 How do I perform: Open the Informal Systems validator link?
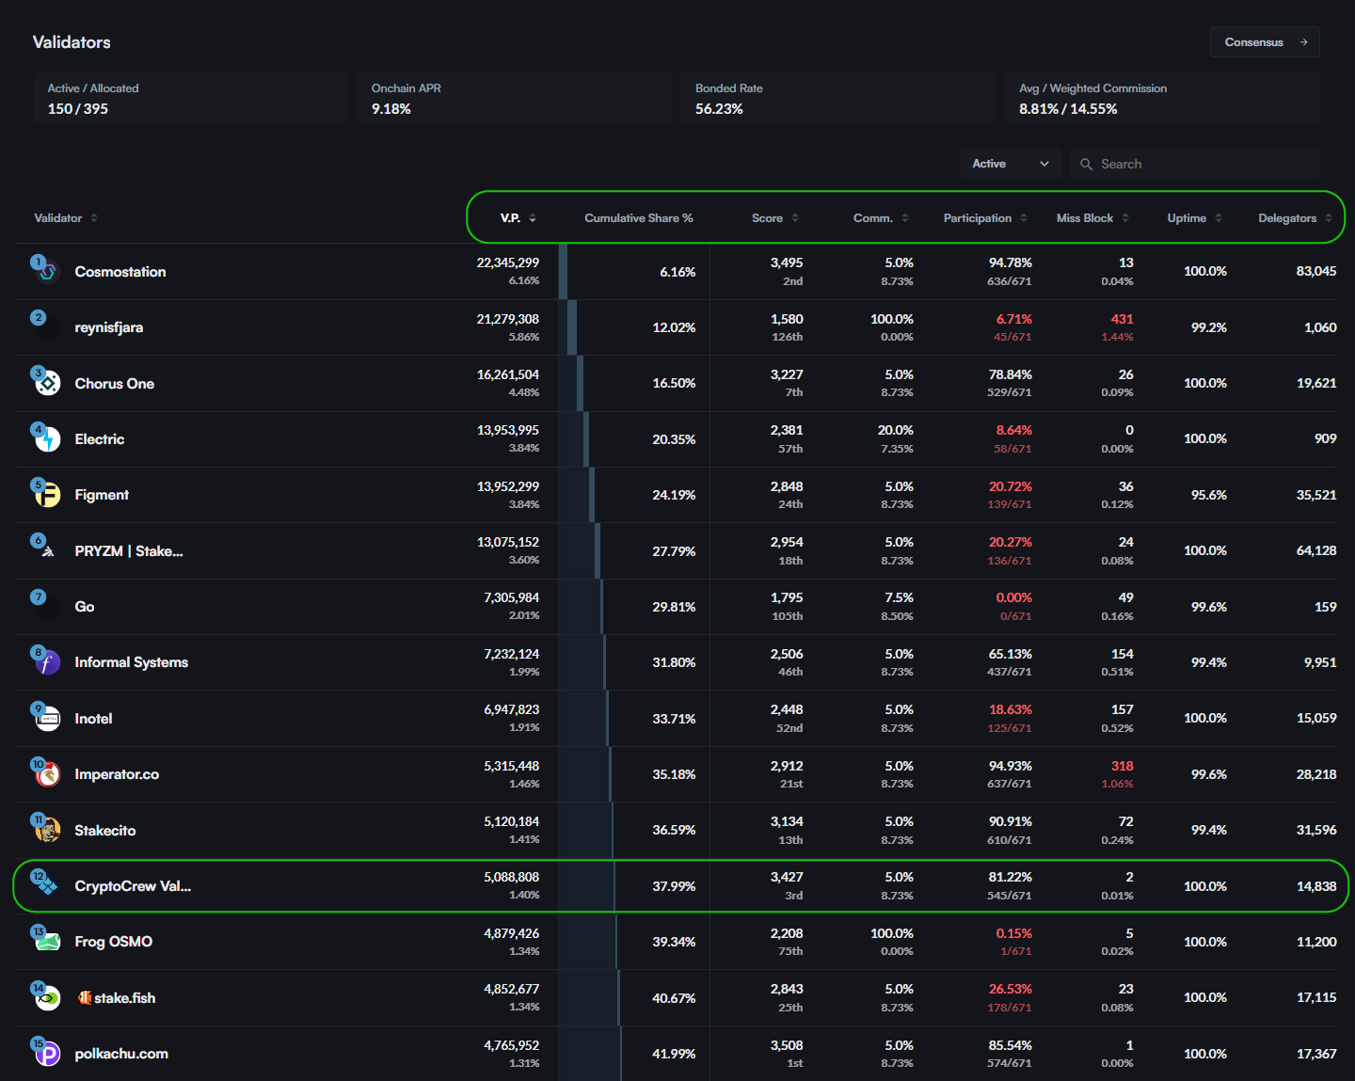(132, 662)
